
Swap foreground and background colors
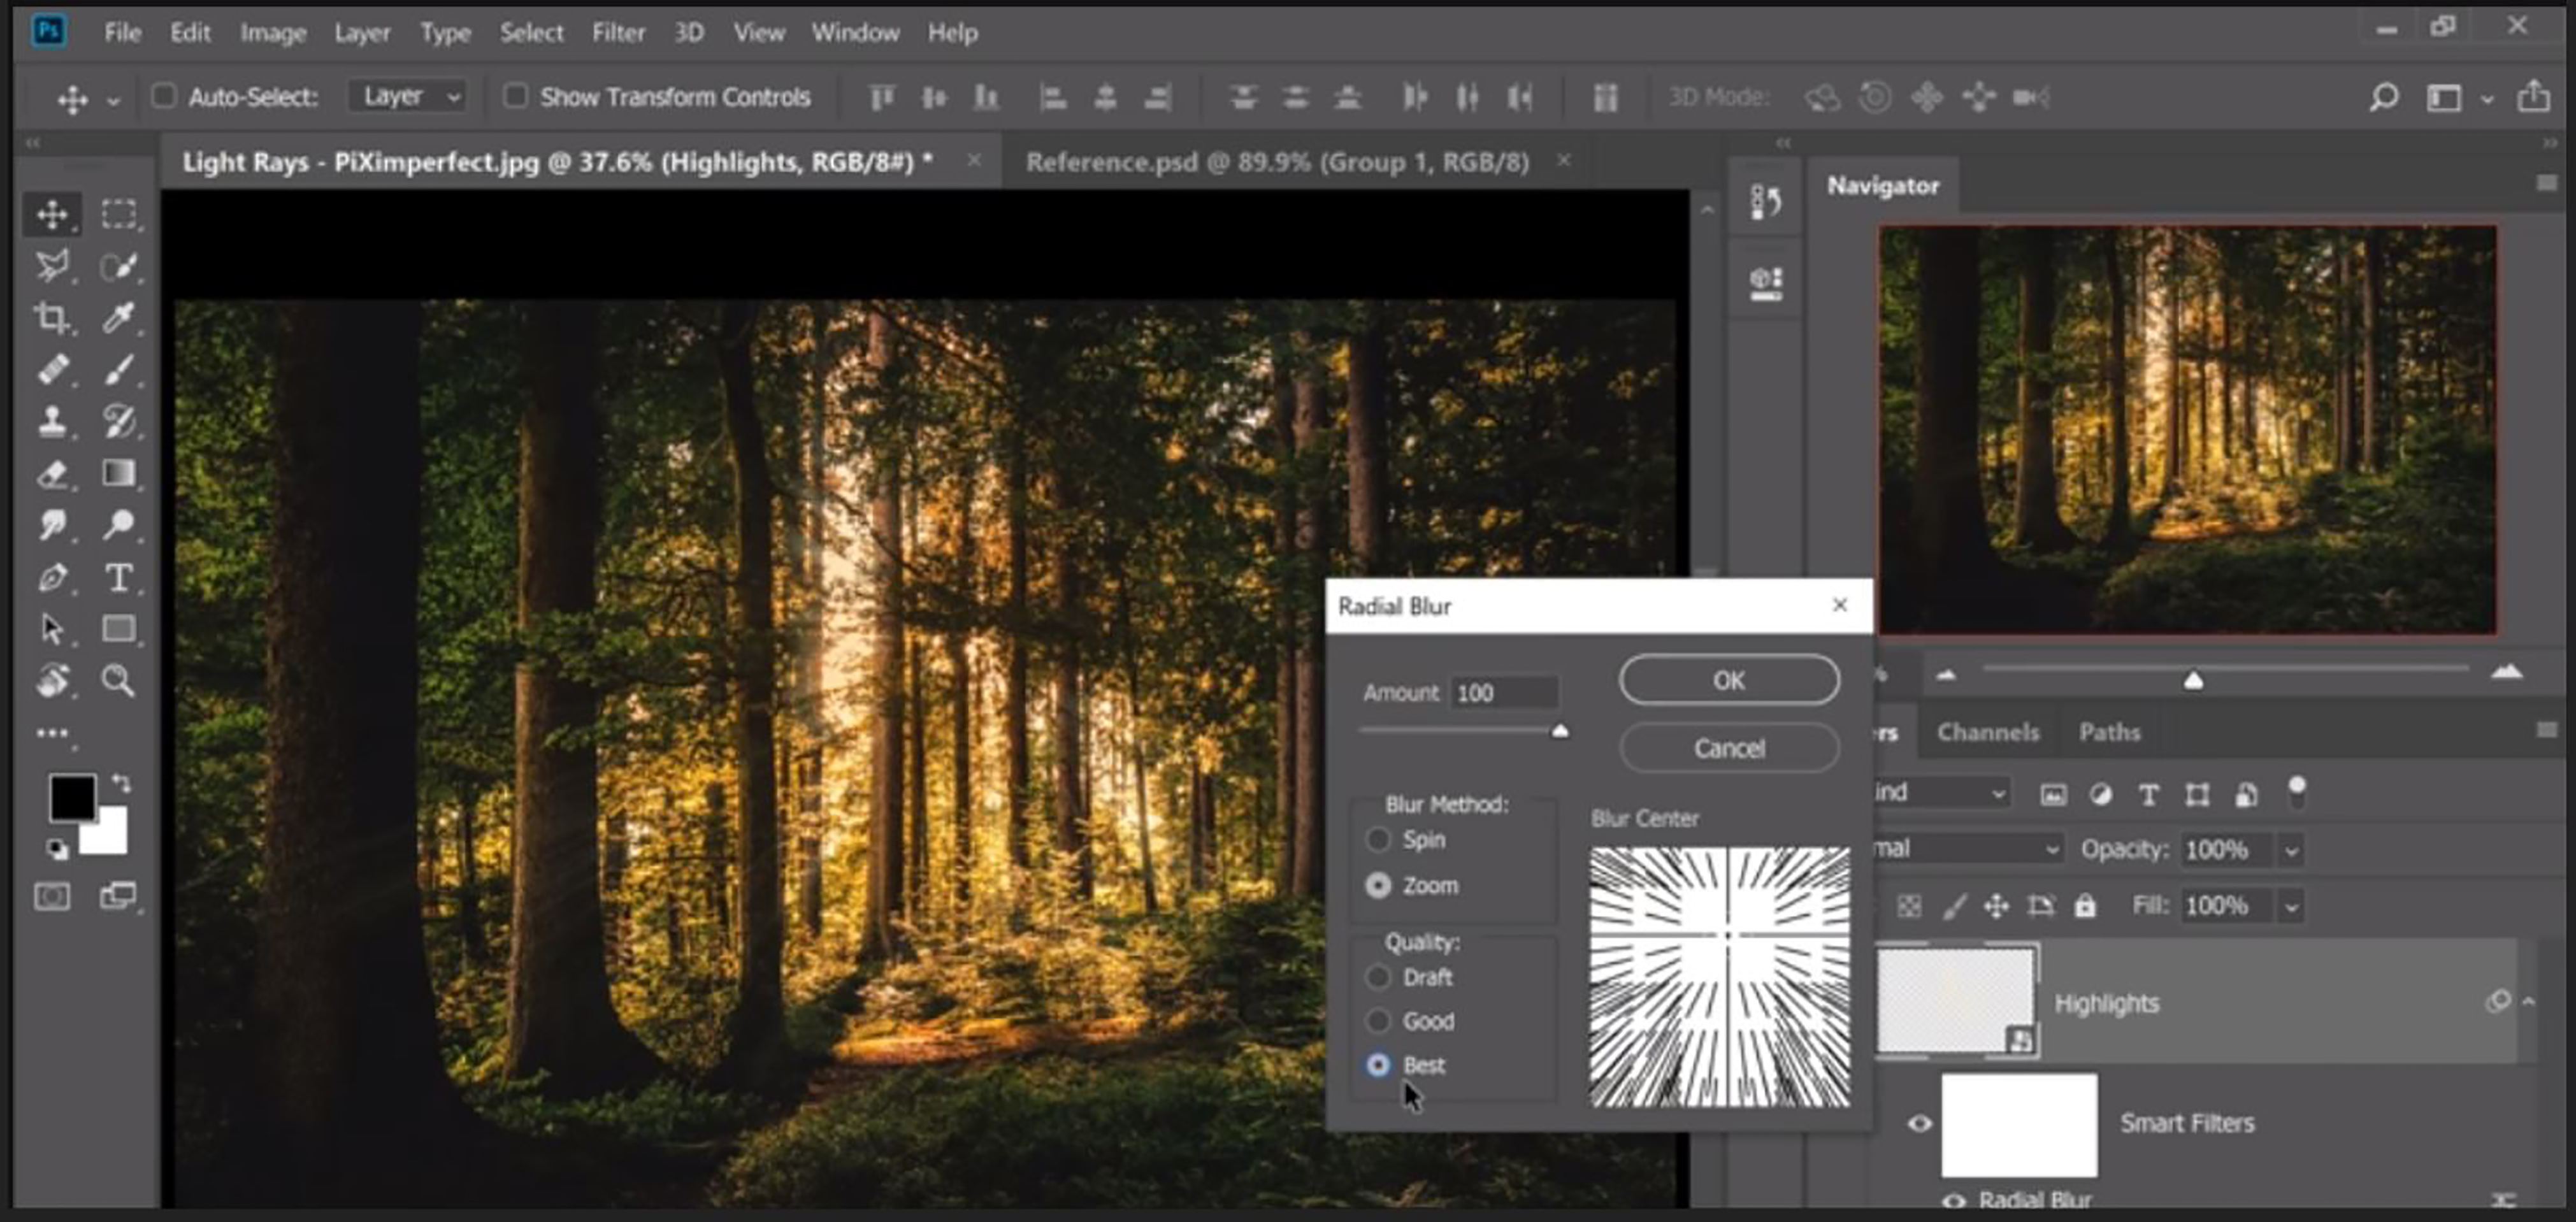click(x=122, y=783)
